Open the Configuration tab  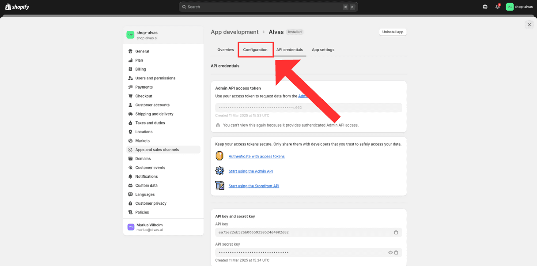coord(255,50)
